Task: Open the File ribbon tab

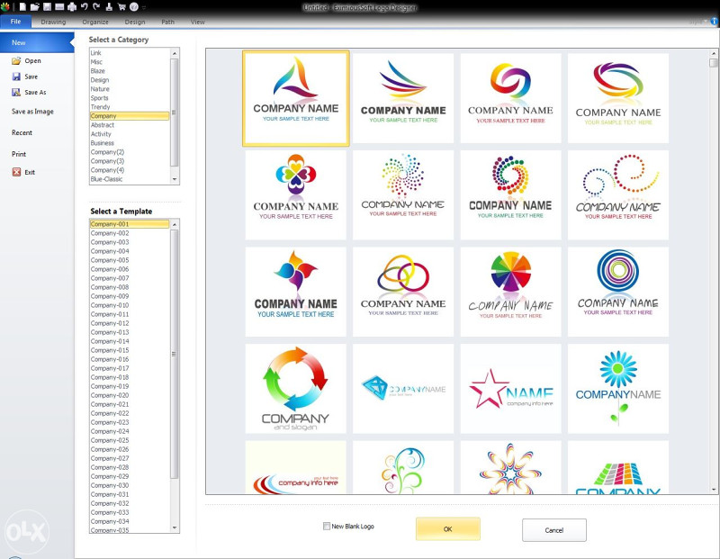Action: point(15,22)
